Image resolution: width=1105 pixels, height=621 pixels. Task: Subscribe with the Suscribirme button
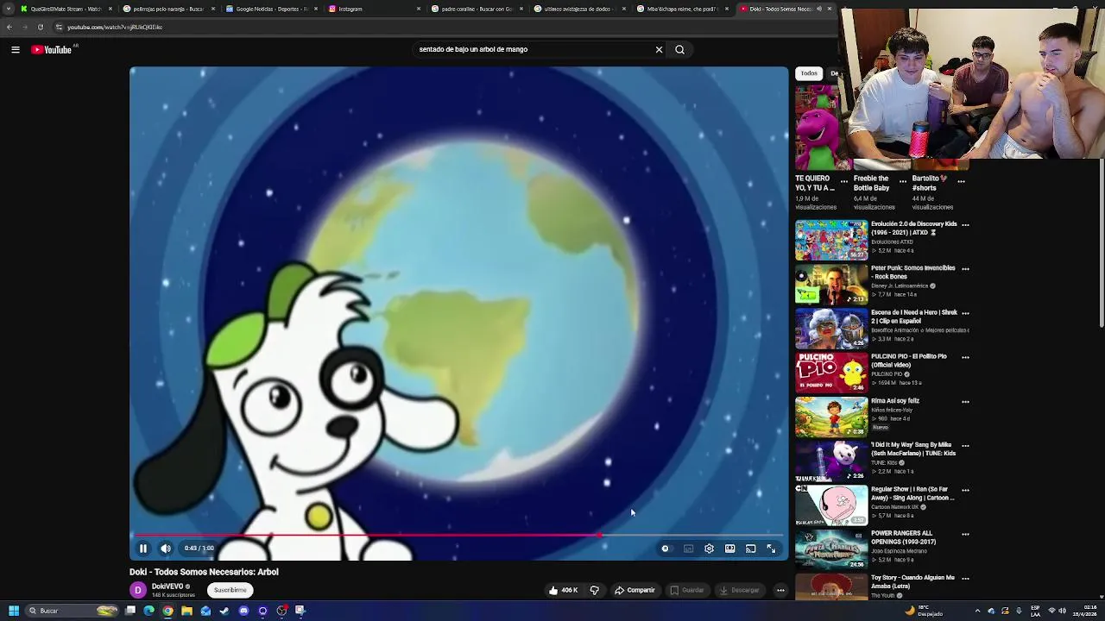click(x=230, y=591)
